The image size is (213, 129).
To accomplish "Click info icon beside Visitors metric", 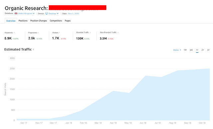I will click(60, 32).
